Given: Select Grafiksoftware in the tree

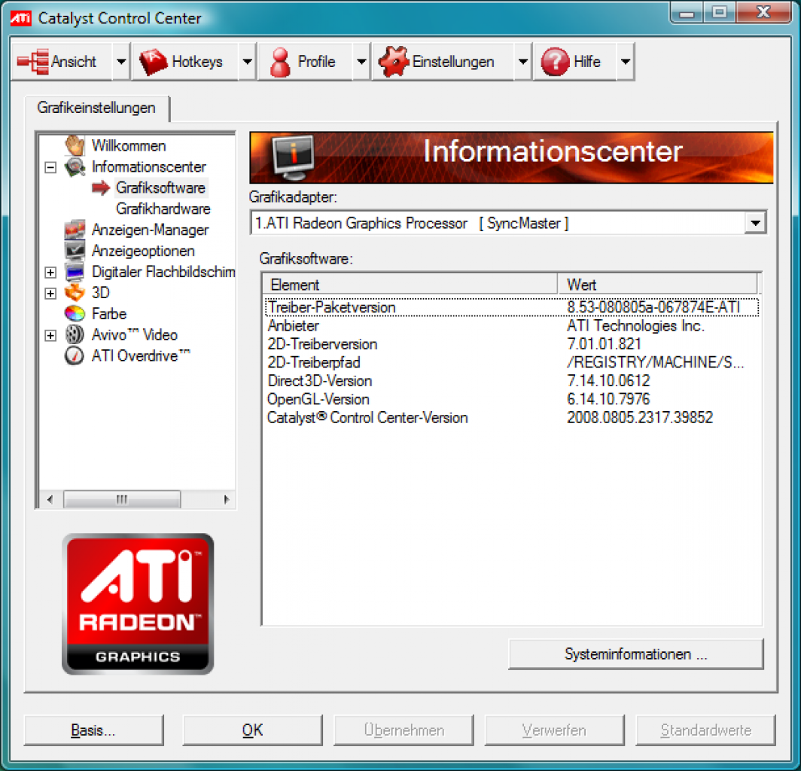Looking at the screenshot, I should tap(160, 188).
